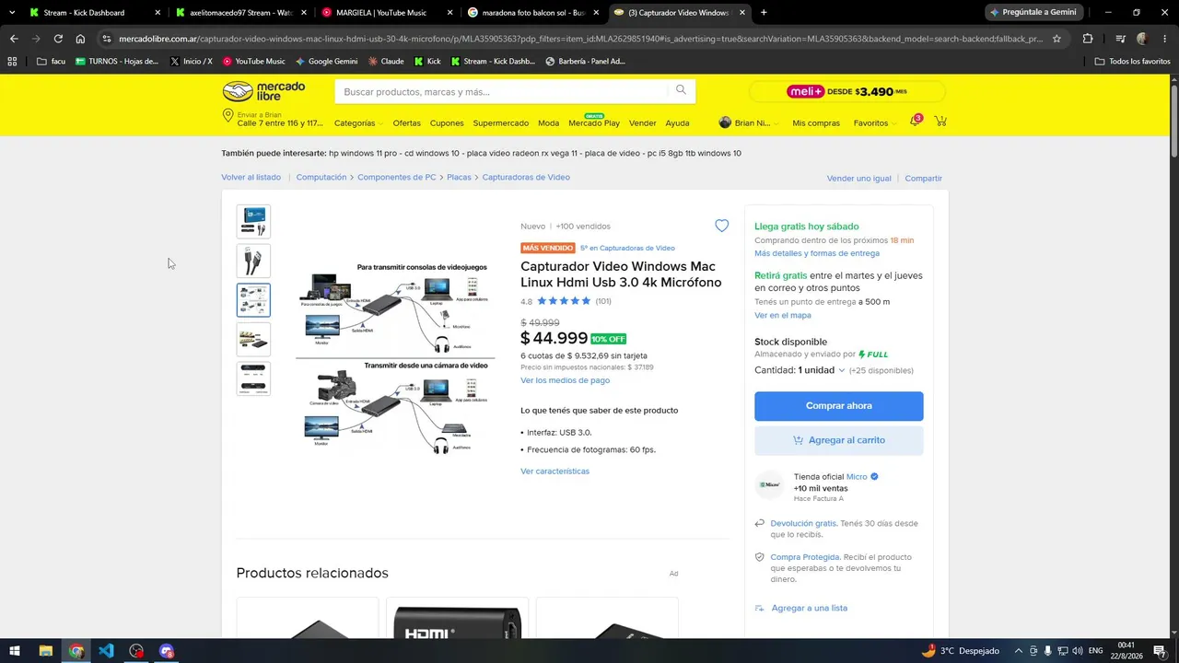1179x663 pixels.
Task: Go to Mis compras
Action: (x=816, y=122)
